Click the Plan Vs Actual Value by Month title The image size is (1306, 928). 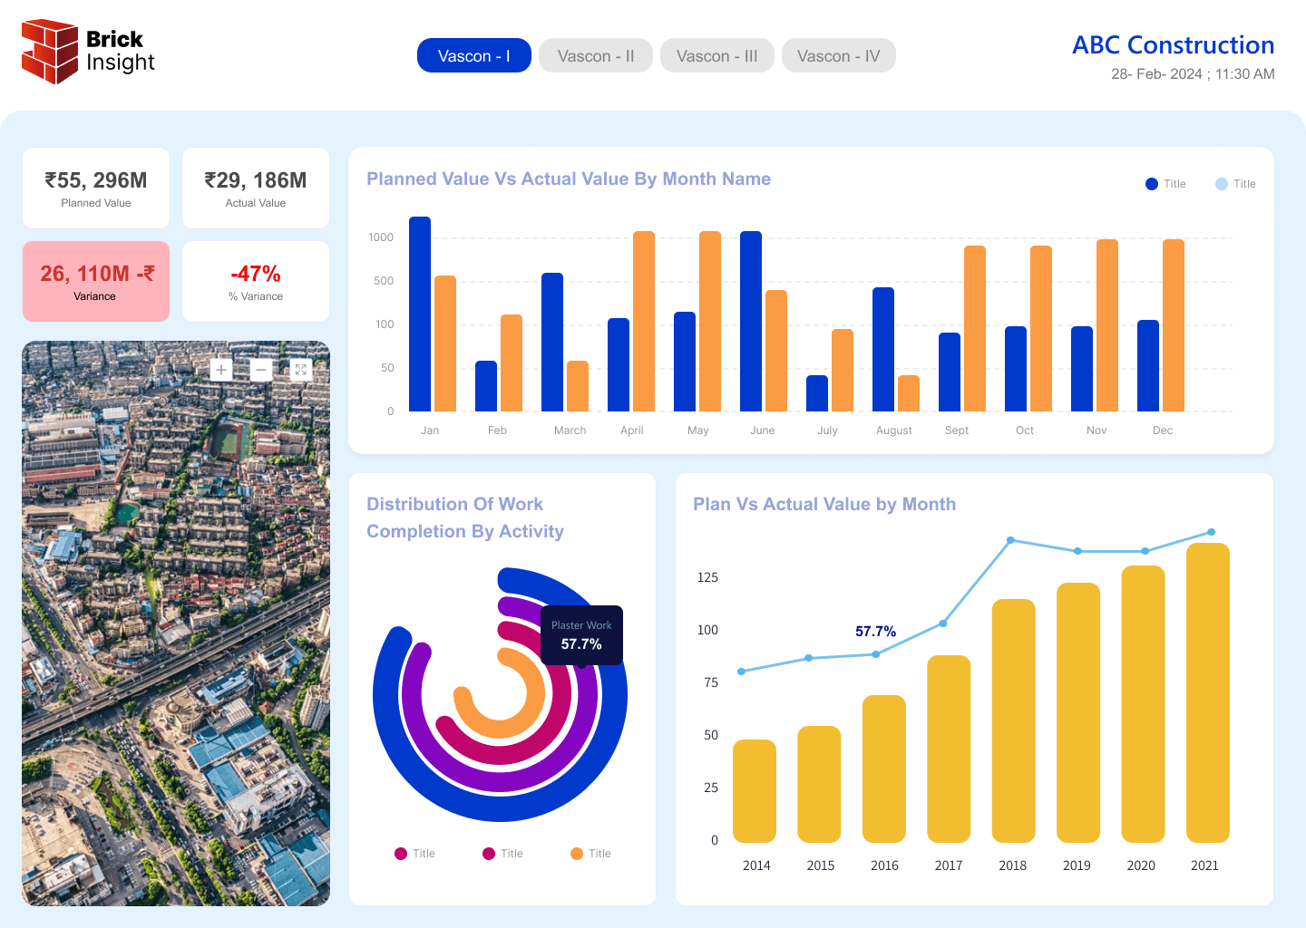tap(824, 505)
